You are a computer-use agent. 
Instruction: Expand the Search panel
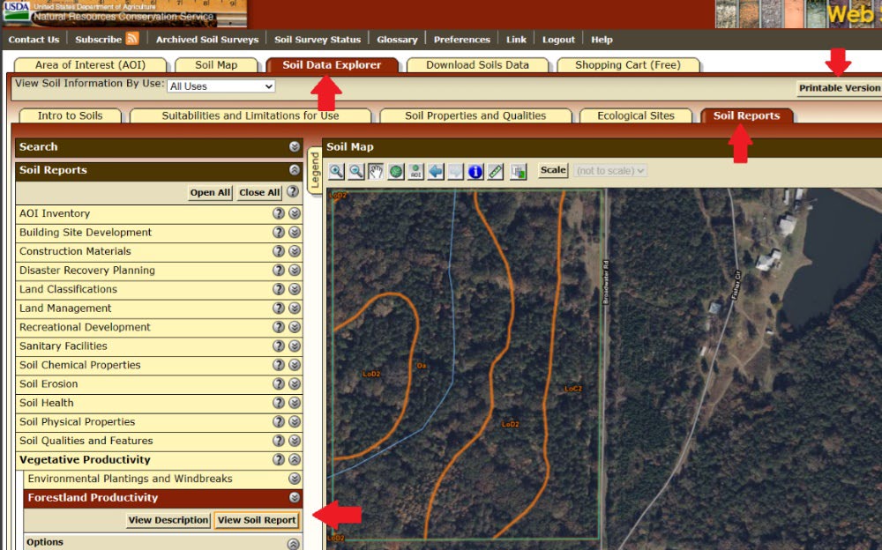tap(295, 147)
